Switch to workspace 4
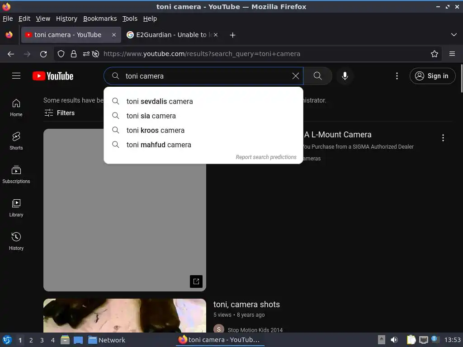 [x=53, y=340]
